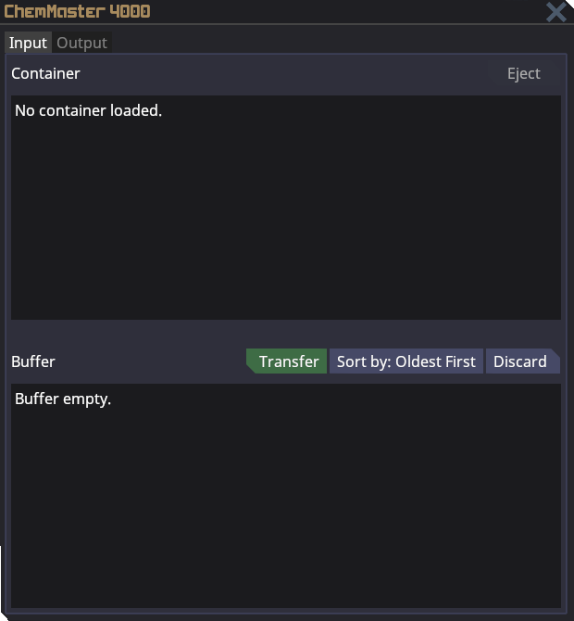This screenshot has height=621, width=574.
Task: Enable Transfer mode for the buffer
Action: coord(288,361)
